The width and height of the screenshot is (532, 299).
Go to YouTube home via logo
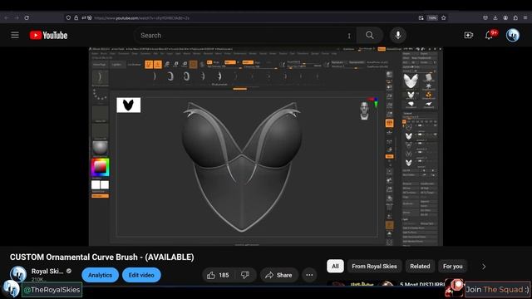coord(48,35)
